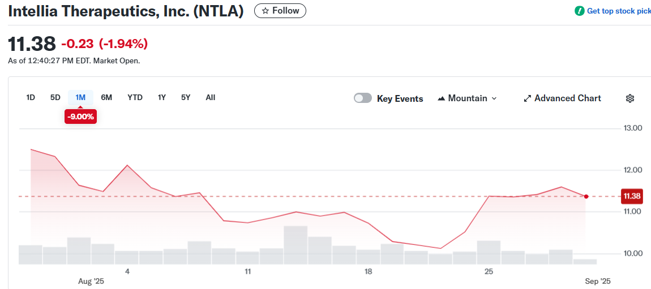Click the 11.38 current price headline
The image size is (651, 289).
32,44
